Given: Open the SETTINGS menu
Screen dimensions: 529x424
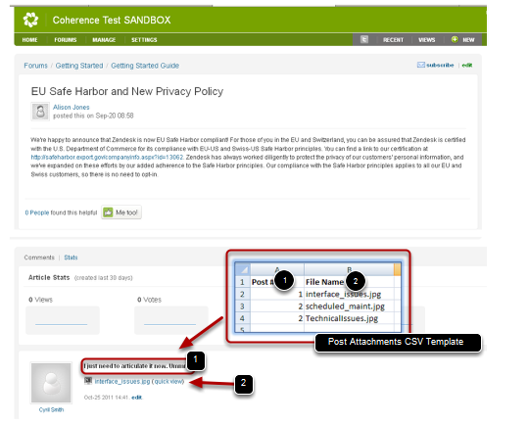Looking at the screenshot, I should click(144, 40).
